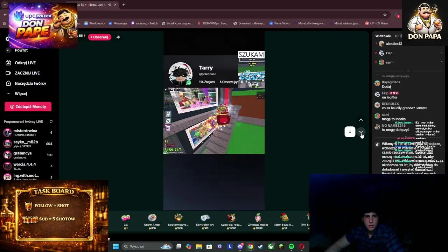Open Social Icons png bookmark

tap(177, 23)
